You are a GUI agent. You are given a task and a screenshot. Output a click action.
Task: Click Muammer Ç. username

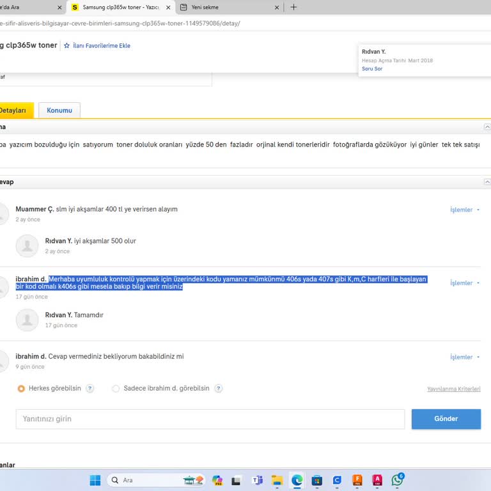click(x=35, y=209)
